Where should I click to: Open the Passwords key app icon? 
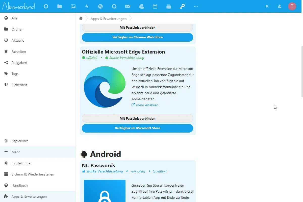[x=182, y=6]
